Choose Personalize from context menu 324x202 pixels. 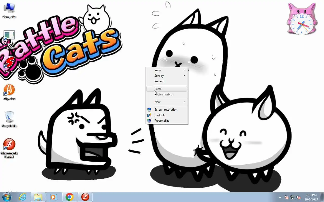[167, 121]
